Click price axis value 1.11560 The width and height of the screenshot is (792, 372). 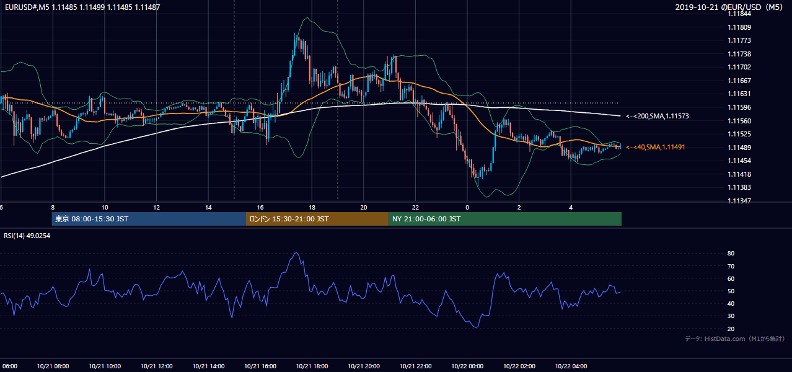click(740, 121)
